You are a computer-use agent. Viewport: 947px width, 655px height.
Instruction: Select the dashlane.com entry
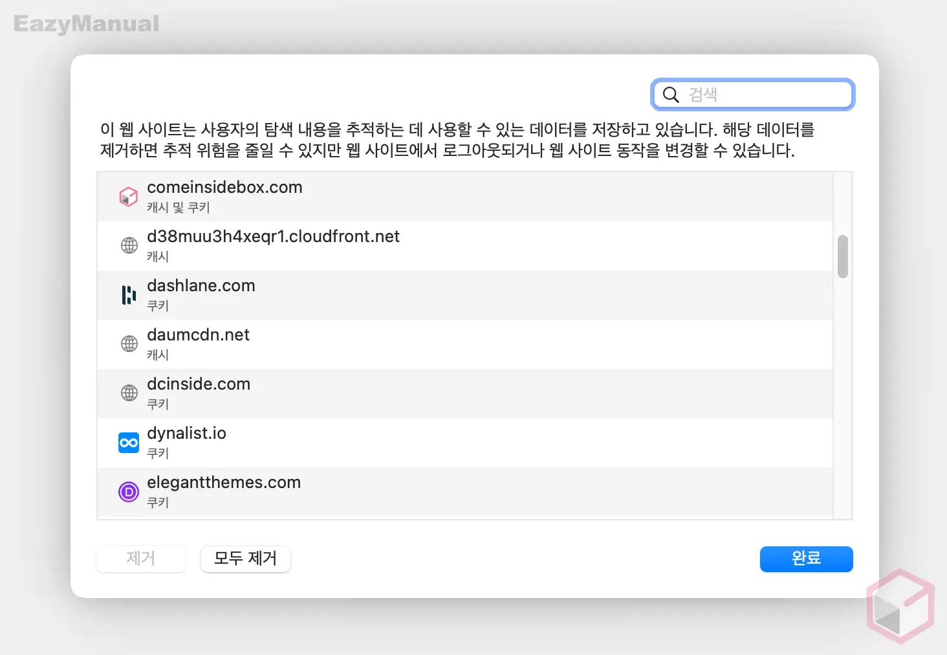pyautogui.click(x=465, y=295)
